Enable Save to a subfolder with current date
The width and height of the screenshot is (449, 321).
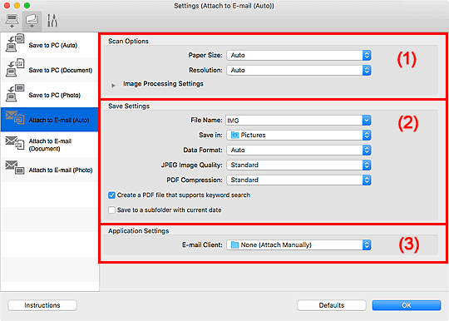pos(111,210)
